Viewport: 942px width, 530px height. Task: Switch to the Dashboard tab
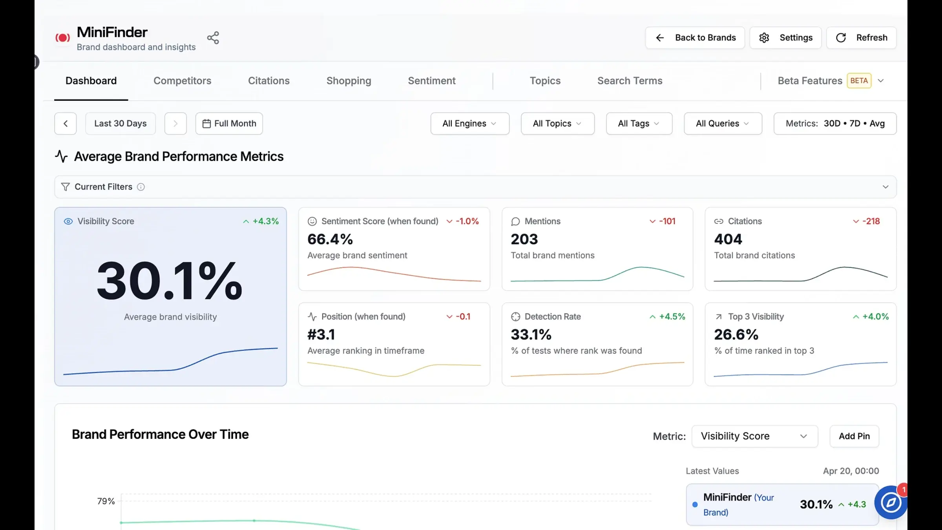click(91, 81)
